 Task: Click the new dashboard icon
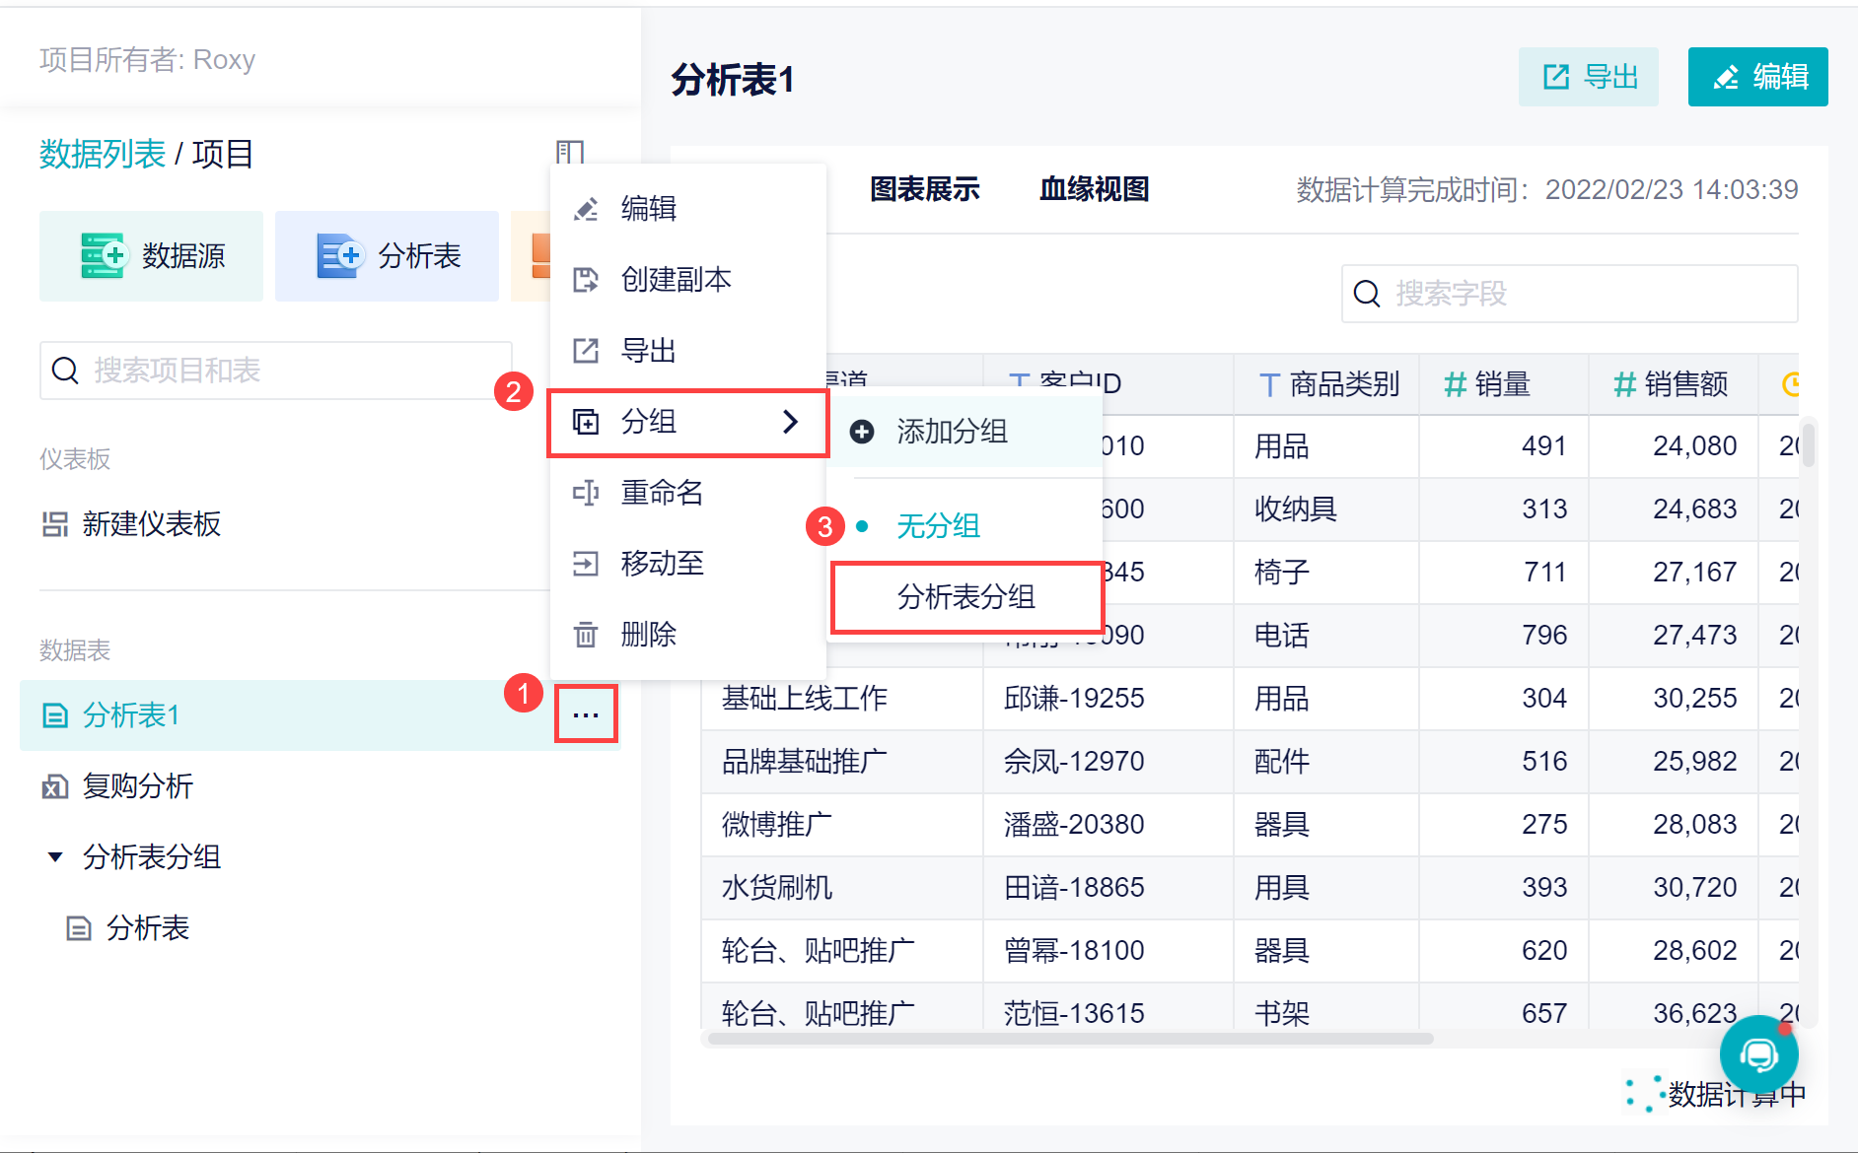point(55,524)
